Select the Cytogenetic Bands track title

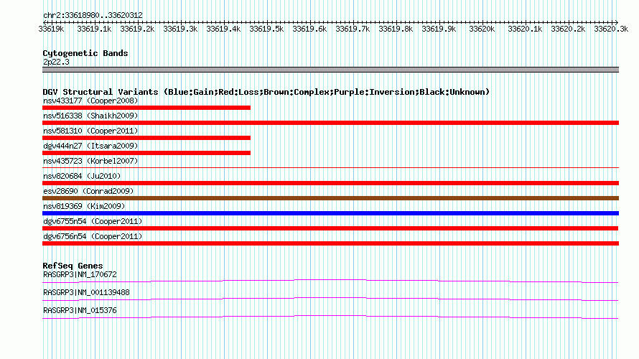(x=85, y=53)
